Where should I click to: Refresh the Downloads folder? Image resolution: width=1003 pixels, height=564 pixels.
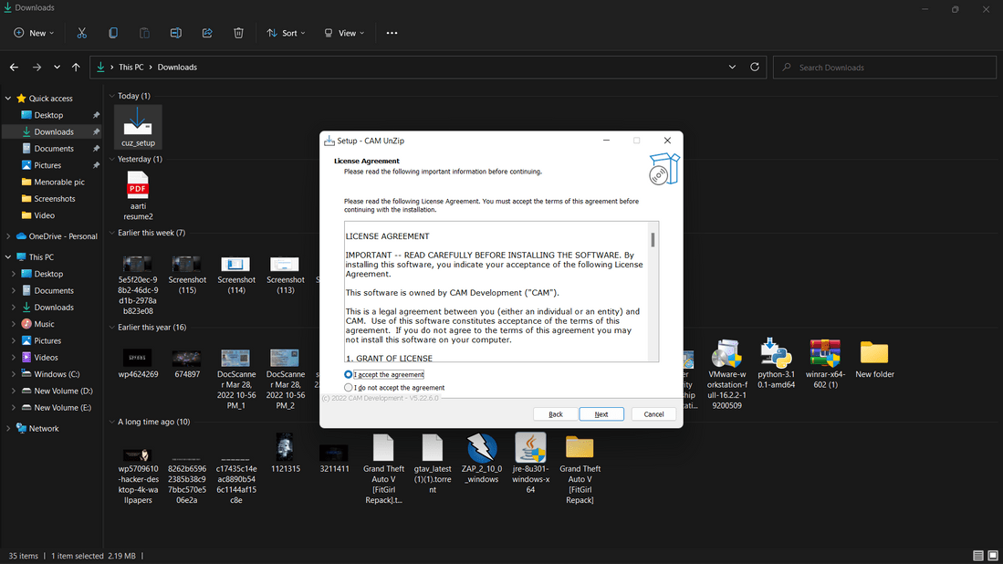[x=755, y=68]
